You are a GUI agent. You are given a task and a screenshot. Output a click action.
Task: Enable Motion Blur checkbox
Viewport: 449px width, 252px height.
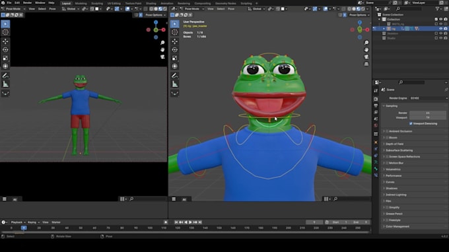[387, 163]
